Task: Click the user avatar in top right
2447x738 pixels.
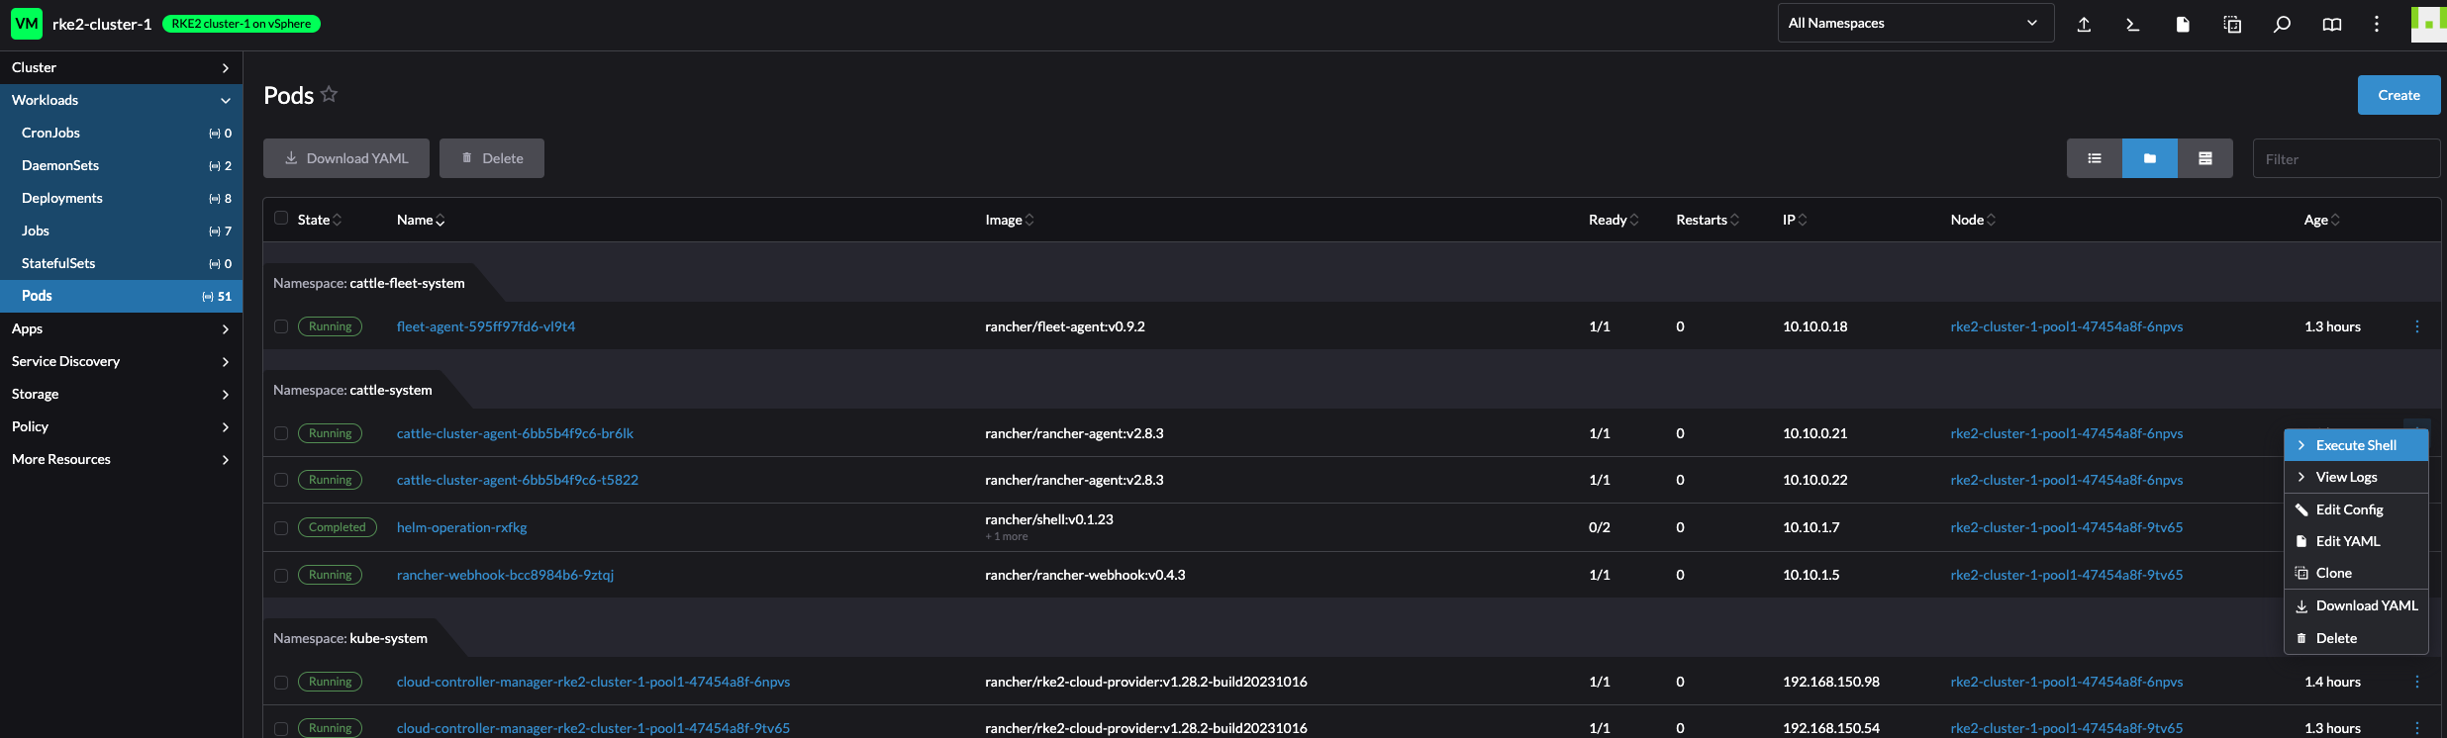Action: click(2428, 24)
